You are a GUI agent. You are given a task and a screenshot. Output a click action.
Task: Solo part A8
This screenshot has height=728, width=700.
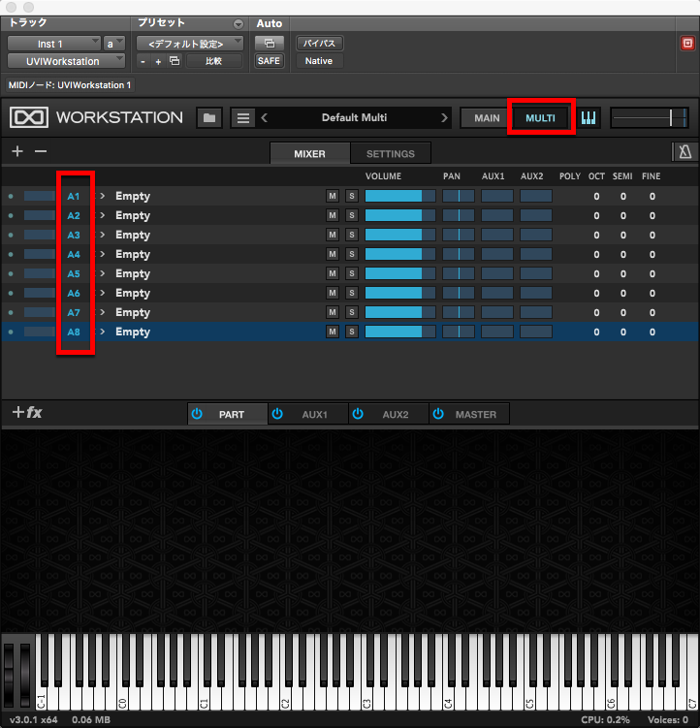pos(352,332)
